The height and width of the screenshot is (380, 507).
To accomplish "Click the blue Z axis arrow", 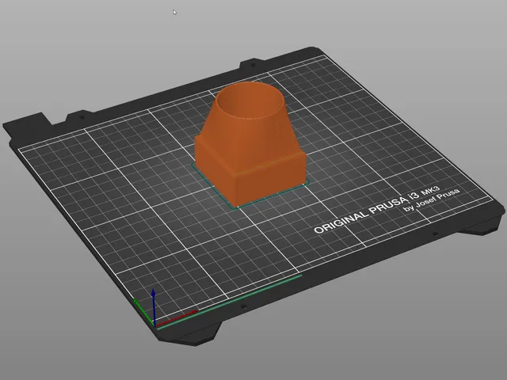I will point(154,308).
